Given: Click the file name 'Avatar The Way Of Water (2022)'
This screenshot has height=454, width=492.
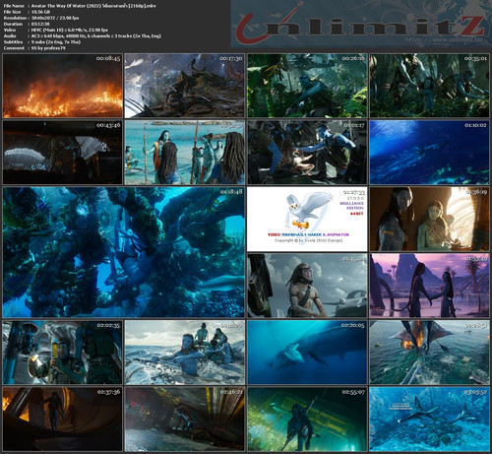Looking at the screenshot, I should coord(66,6).
